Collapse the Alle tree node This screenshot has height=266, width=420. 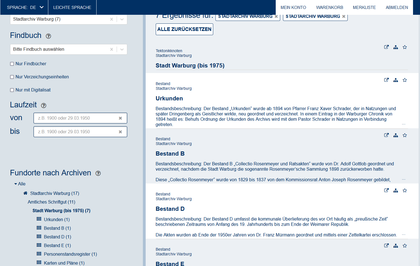pos(16,184)
